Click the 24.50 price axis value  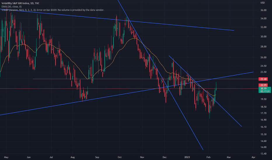(x=263, y=66)
